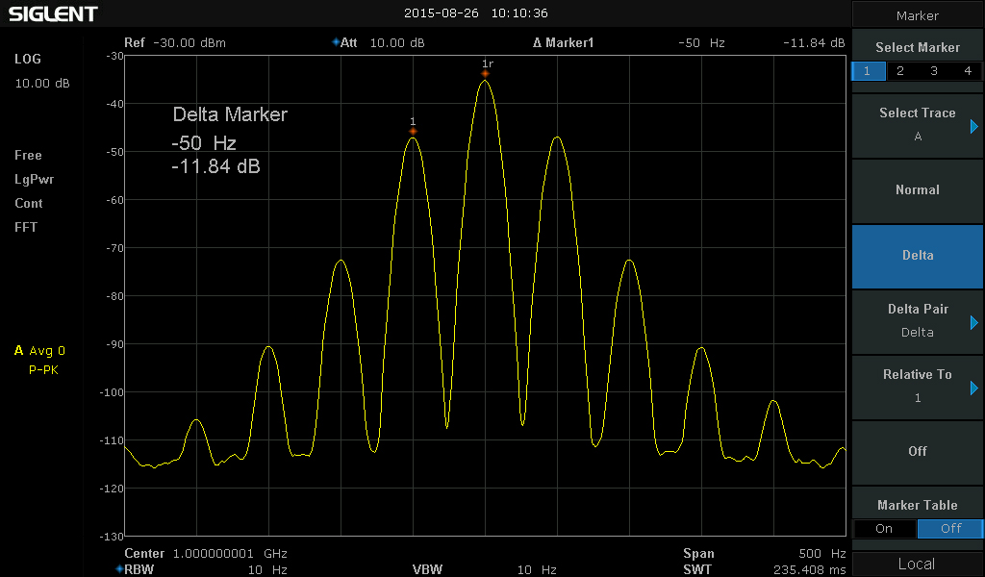Screen dimensions: 985x577
Task: Click the Marker menu title
Action: point(917,15)
